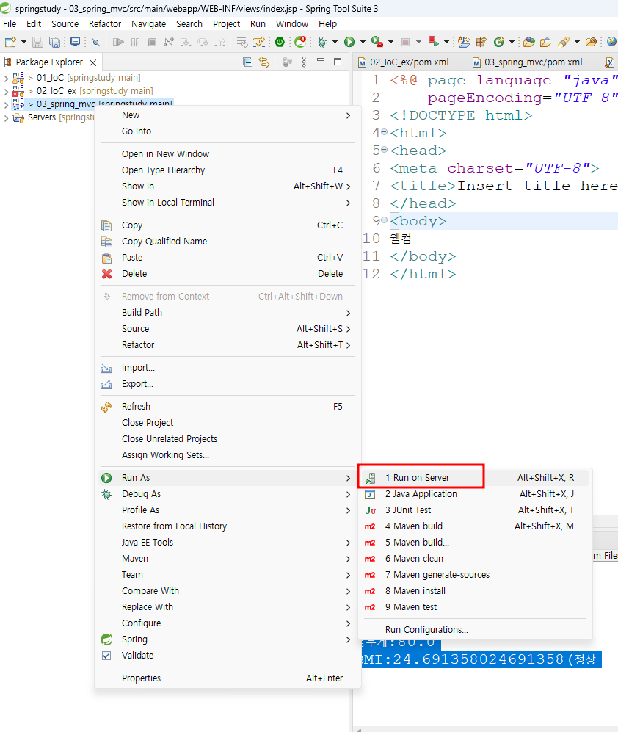Open the Window menu in menu bar
Screen dimensions: 618x732
coord(291,23)
